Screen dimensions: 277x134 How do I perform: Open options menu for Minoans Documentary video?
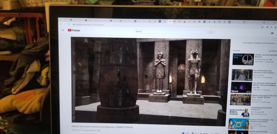coord(276,120)
